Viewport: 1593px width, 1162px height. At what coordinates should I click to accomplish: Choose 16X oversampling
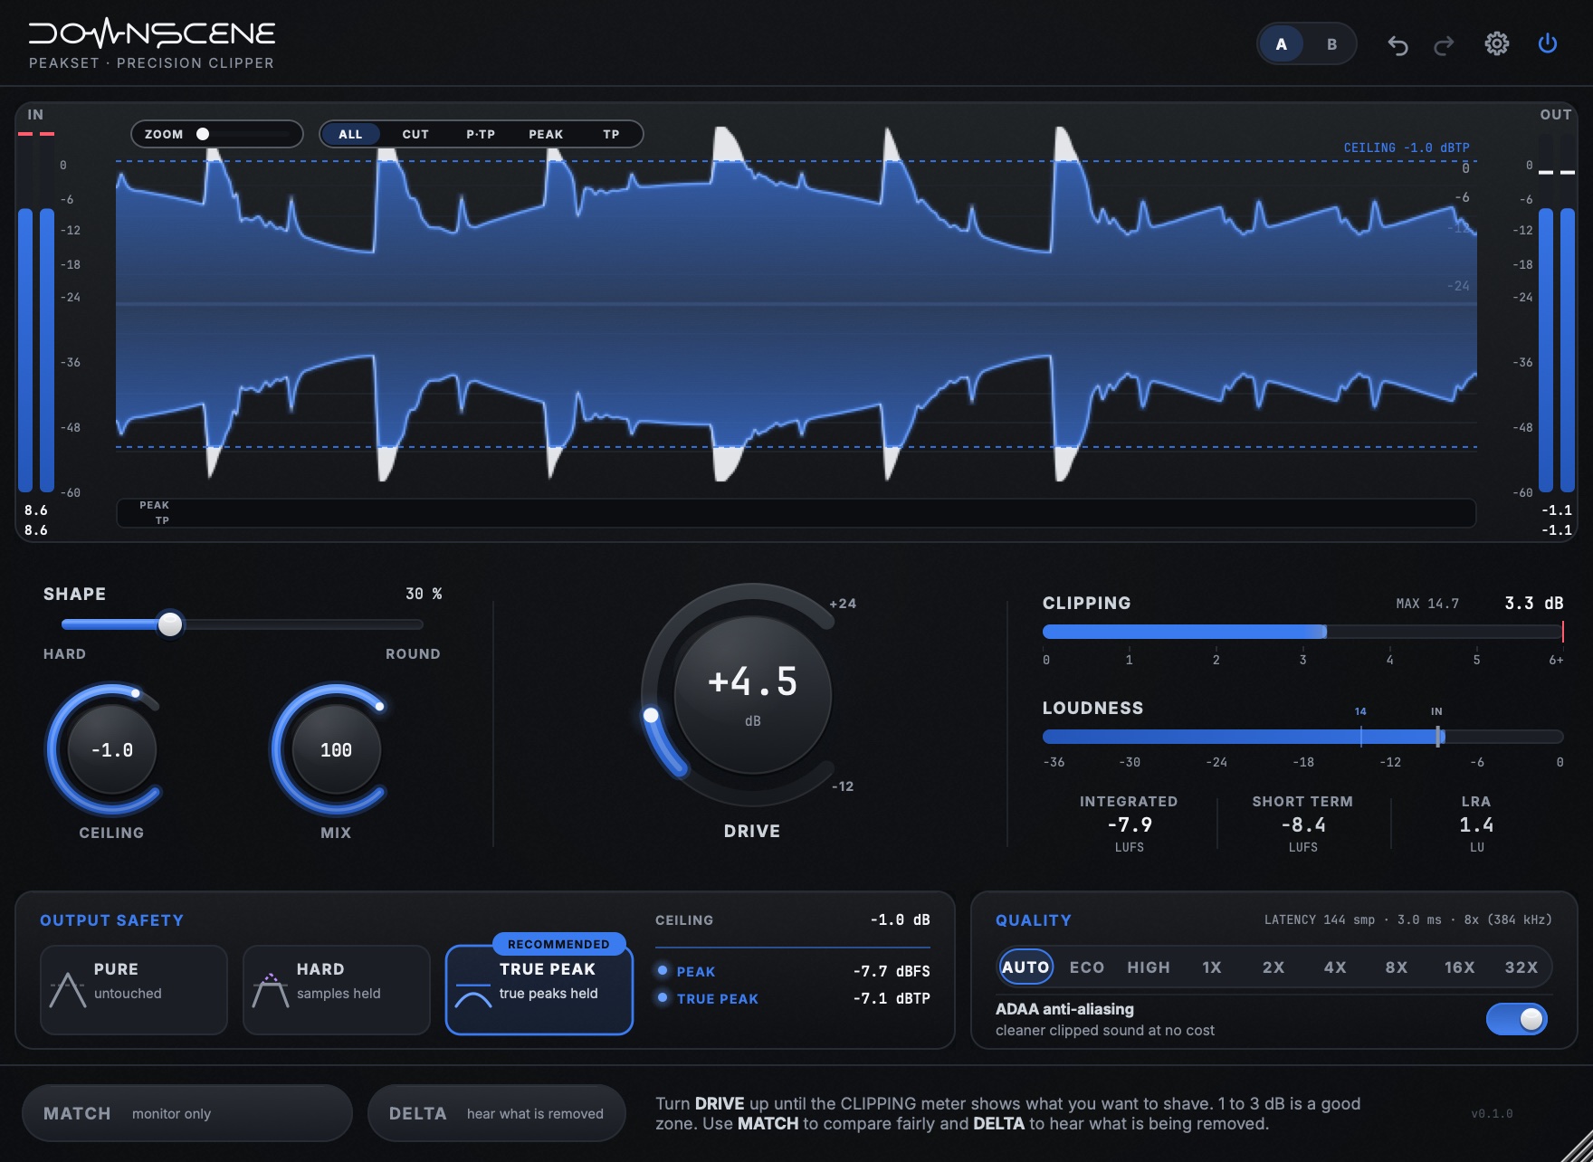tap(1459, 967)
